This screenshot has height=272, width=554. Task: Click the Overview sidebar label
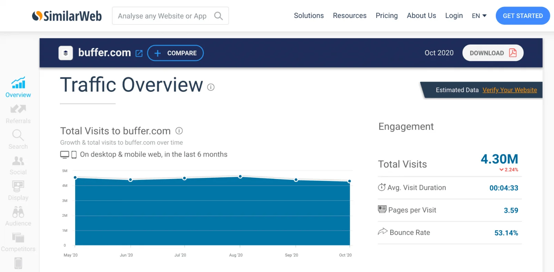tap(18, 95)
